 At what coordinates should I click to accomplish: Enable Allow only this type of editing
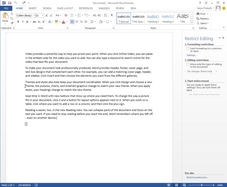188,64
